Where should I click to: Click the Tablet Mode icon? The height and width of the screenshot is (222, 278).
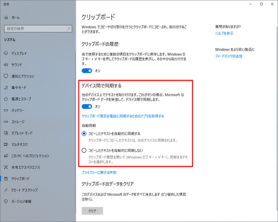[6, 133]
